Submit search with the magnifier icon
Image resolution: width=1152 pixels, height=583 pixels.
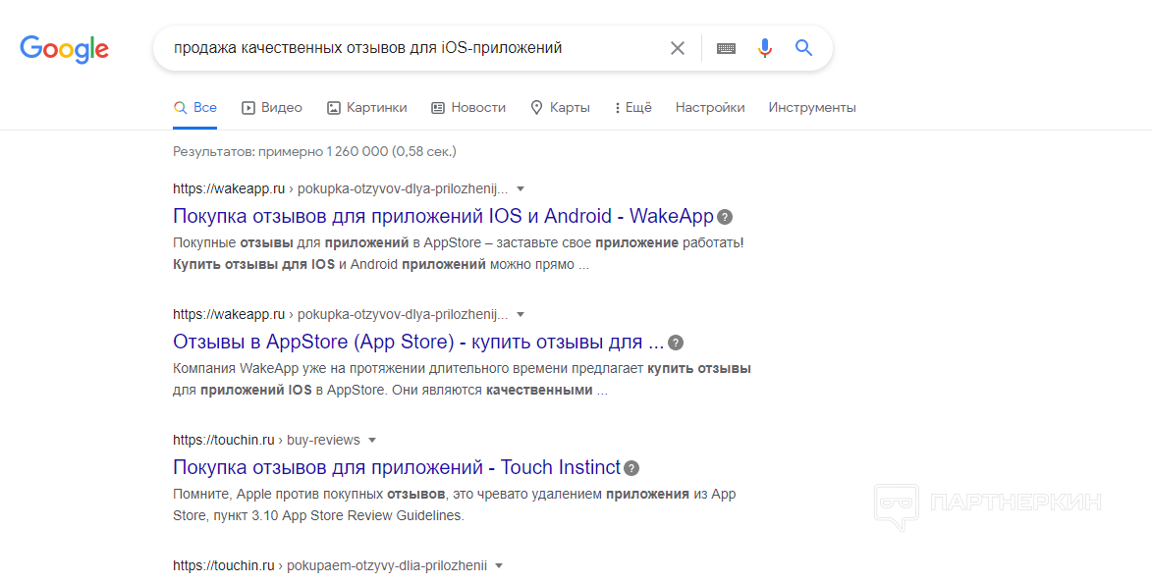[803, 48]
